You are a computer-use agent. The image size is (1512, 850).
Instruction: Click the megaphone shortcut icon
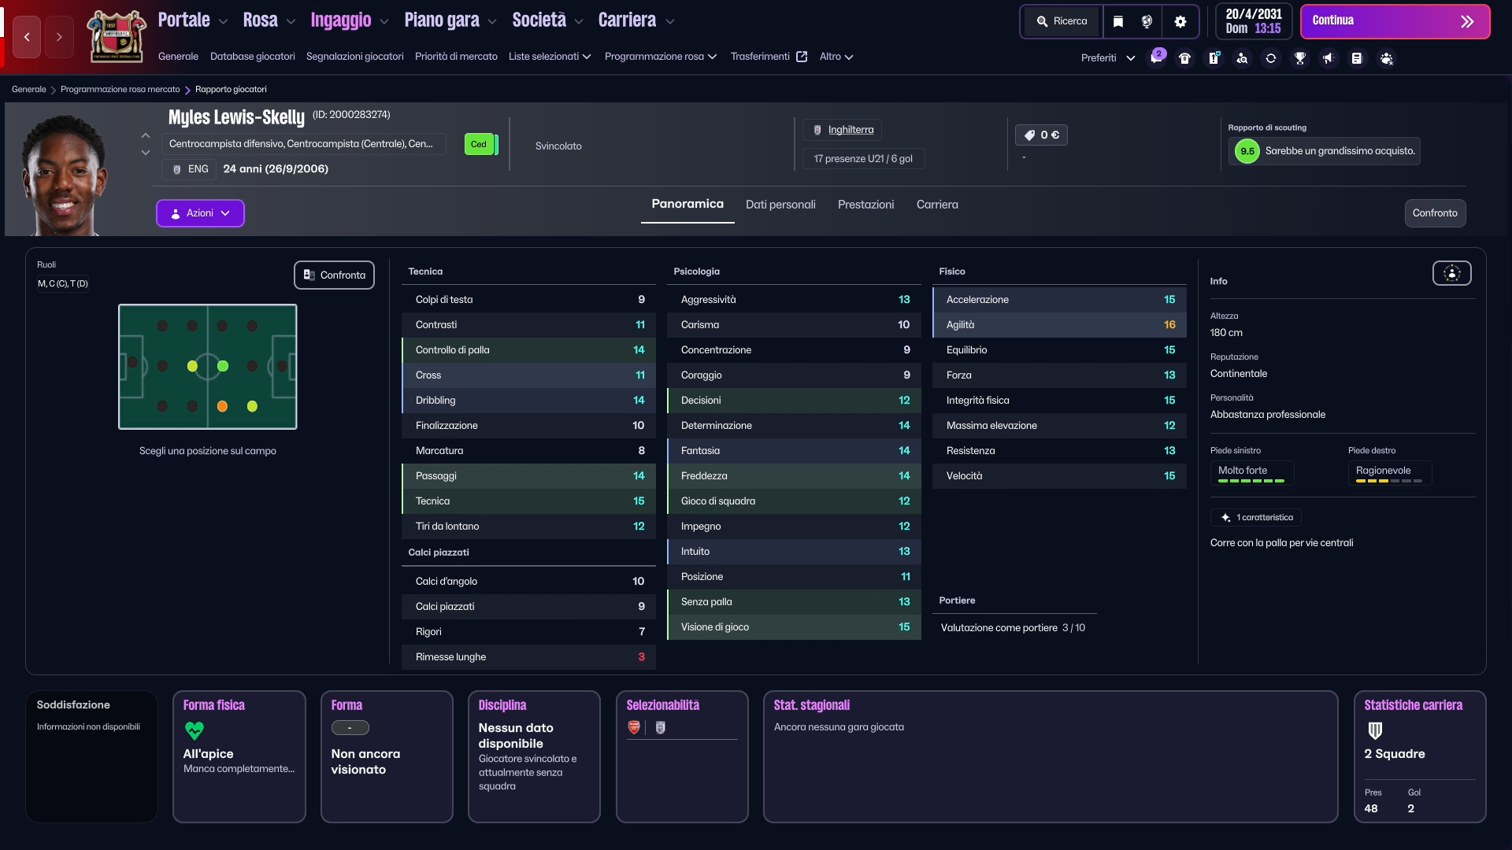1329,58
